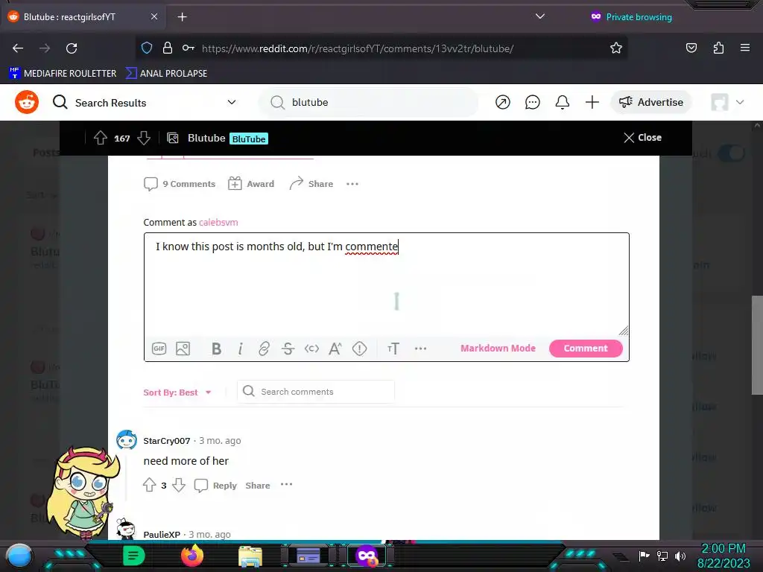Bookmark this page with the star icon

pos(616,48)
